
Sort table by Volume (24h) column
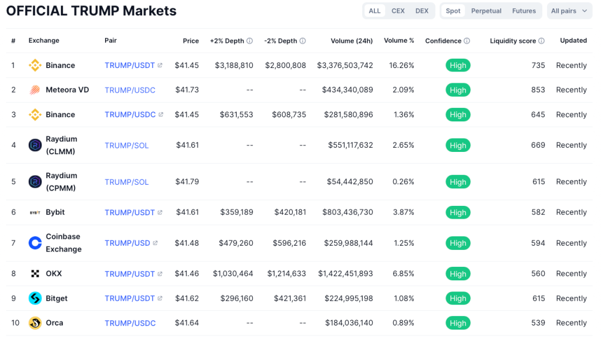coord(351,41)
